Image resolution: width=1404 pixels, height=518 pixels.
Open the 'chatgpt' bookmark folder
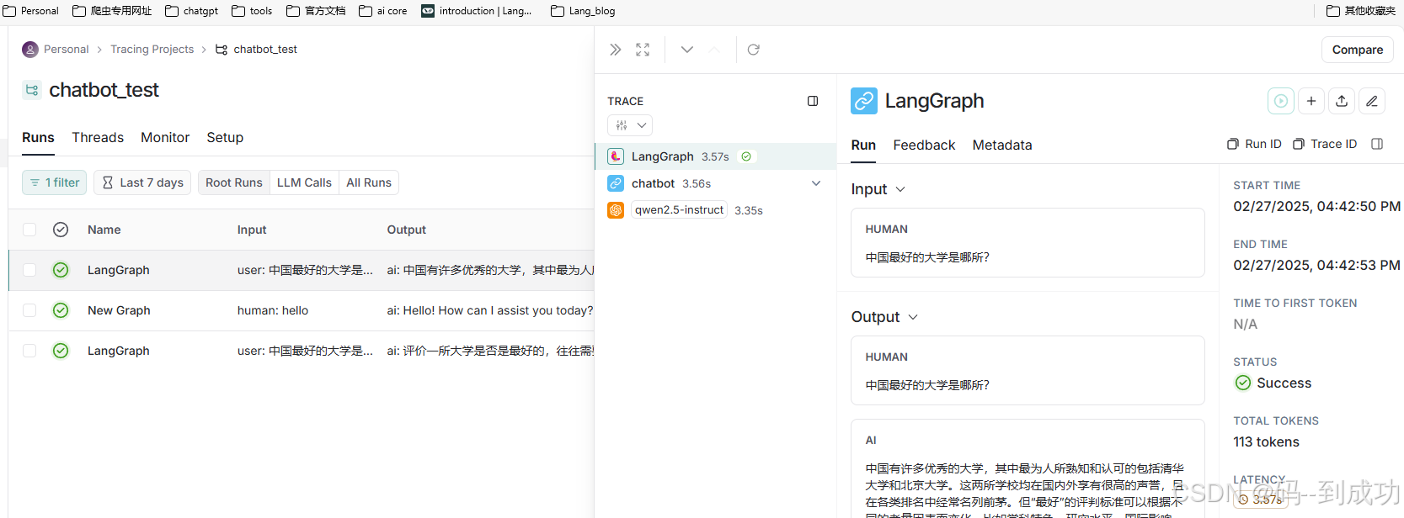coord(192,11)
